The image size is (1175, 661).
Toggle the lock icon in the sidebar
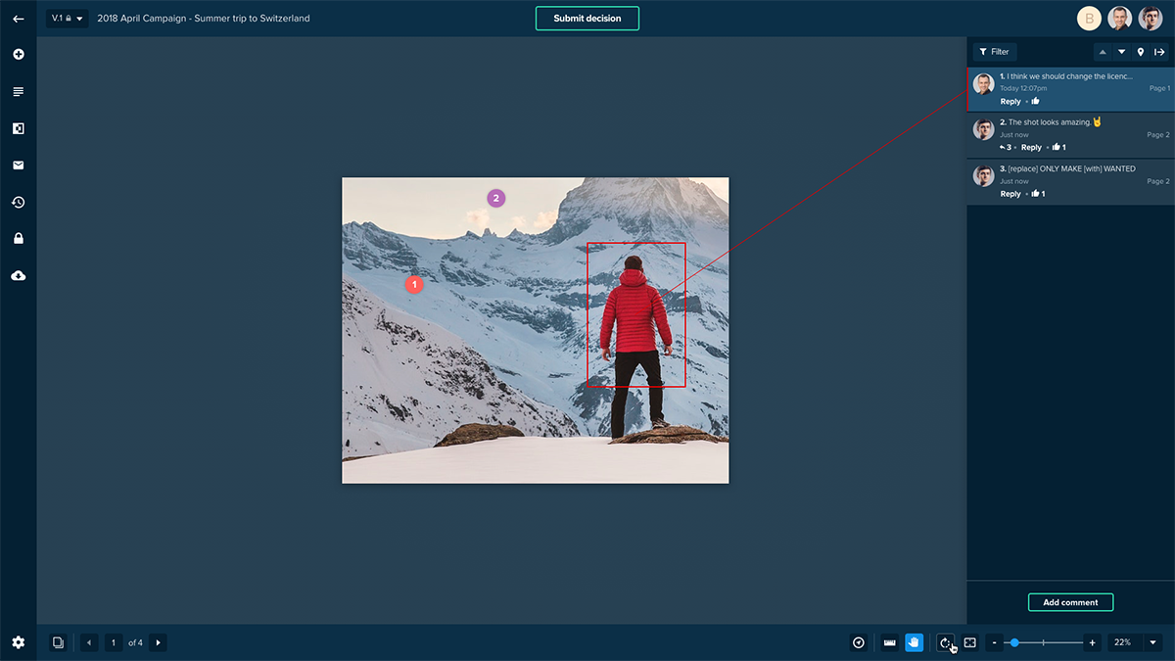(18, 239)
